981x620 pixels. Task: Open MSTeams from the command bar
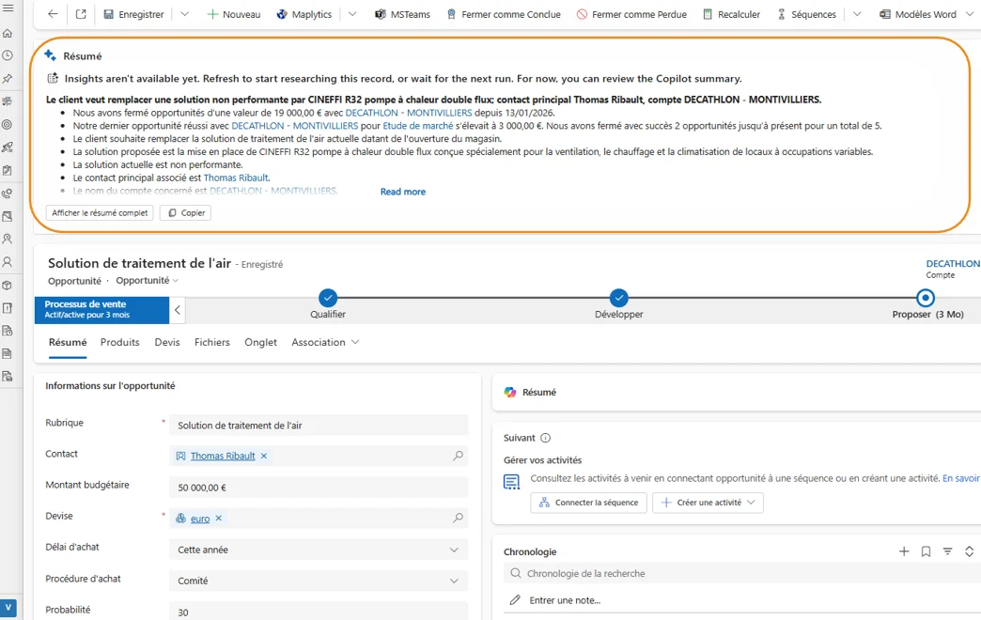(402, 14)
